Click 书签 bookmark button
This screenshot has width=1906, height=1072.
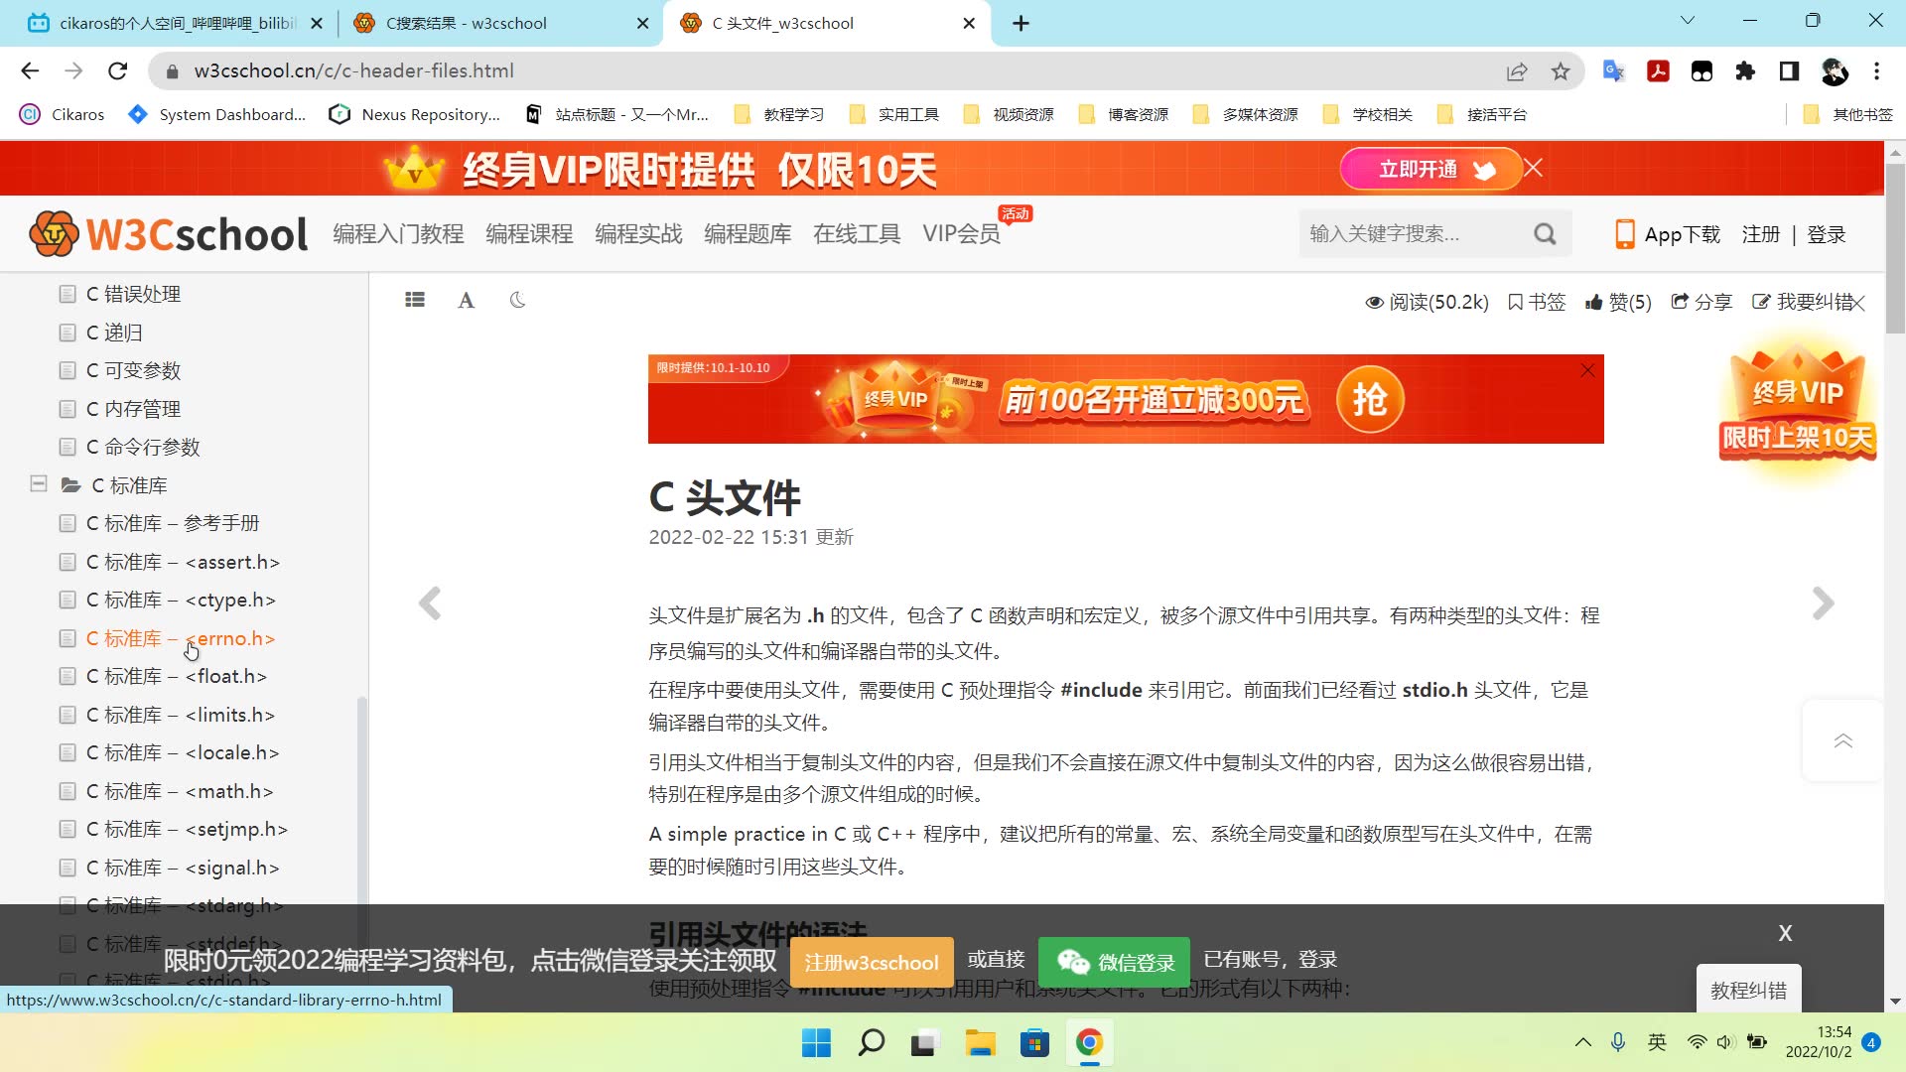pyautogui.click(x=1536, y=302)
